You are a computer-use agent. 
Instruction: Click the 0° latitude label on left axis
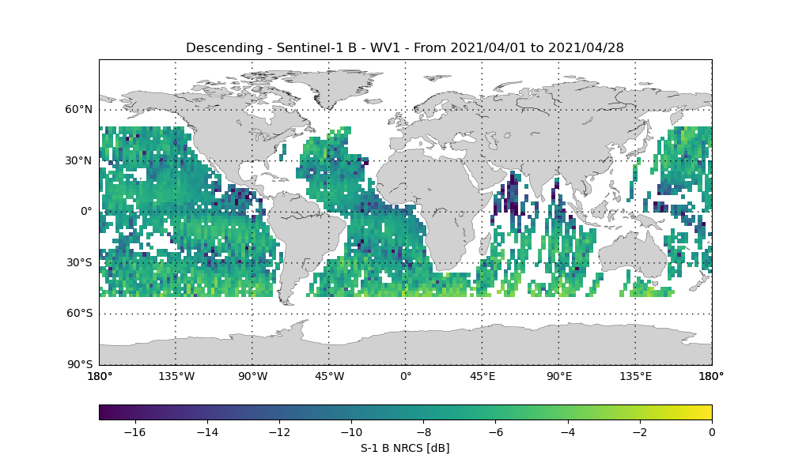87,211
